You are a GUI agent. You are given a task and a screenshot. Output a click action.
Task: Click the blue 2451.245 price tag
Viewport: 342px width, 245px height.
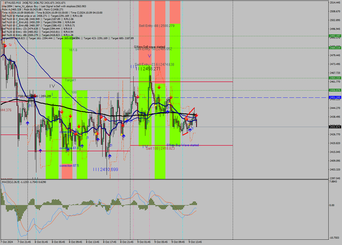click(x=335, y=97)
